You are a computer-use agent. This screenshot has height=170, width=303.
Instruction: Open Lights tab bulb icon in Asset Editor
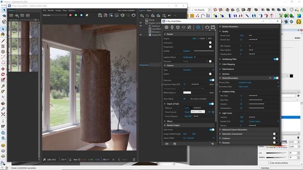pos(172,27)
